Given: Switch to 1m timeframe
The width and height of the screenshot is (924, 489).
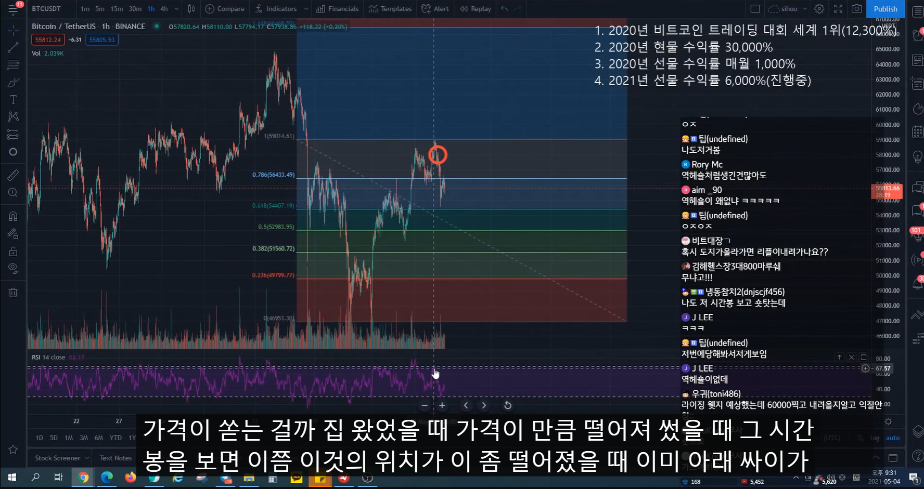Looking at the screenshot, I should pyautogui.click(x=85, y=9).
